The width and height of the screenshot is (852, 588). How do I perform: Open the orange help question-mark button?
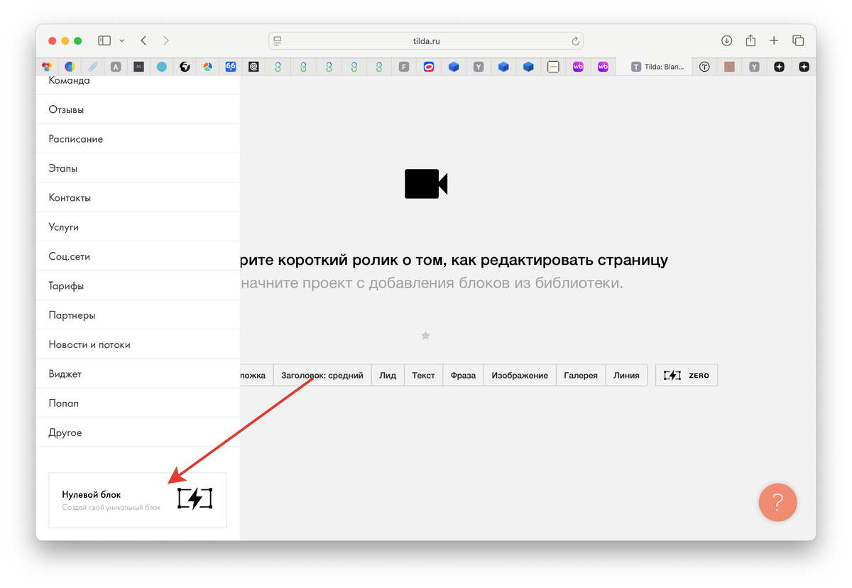[x=777, y=502]
